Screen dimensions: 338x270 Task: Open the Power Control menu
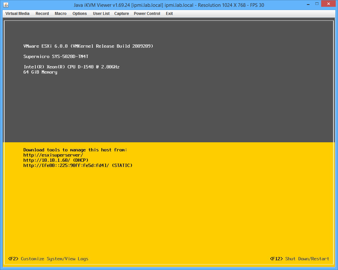click(x=147, y=14)
